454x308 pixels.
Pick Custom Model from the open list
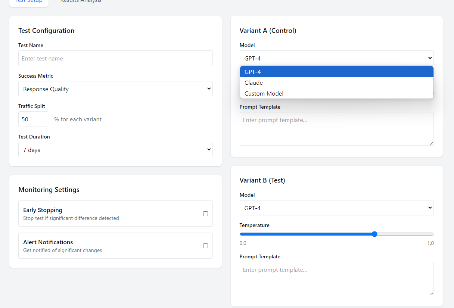point(336,93)
